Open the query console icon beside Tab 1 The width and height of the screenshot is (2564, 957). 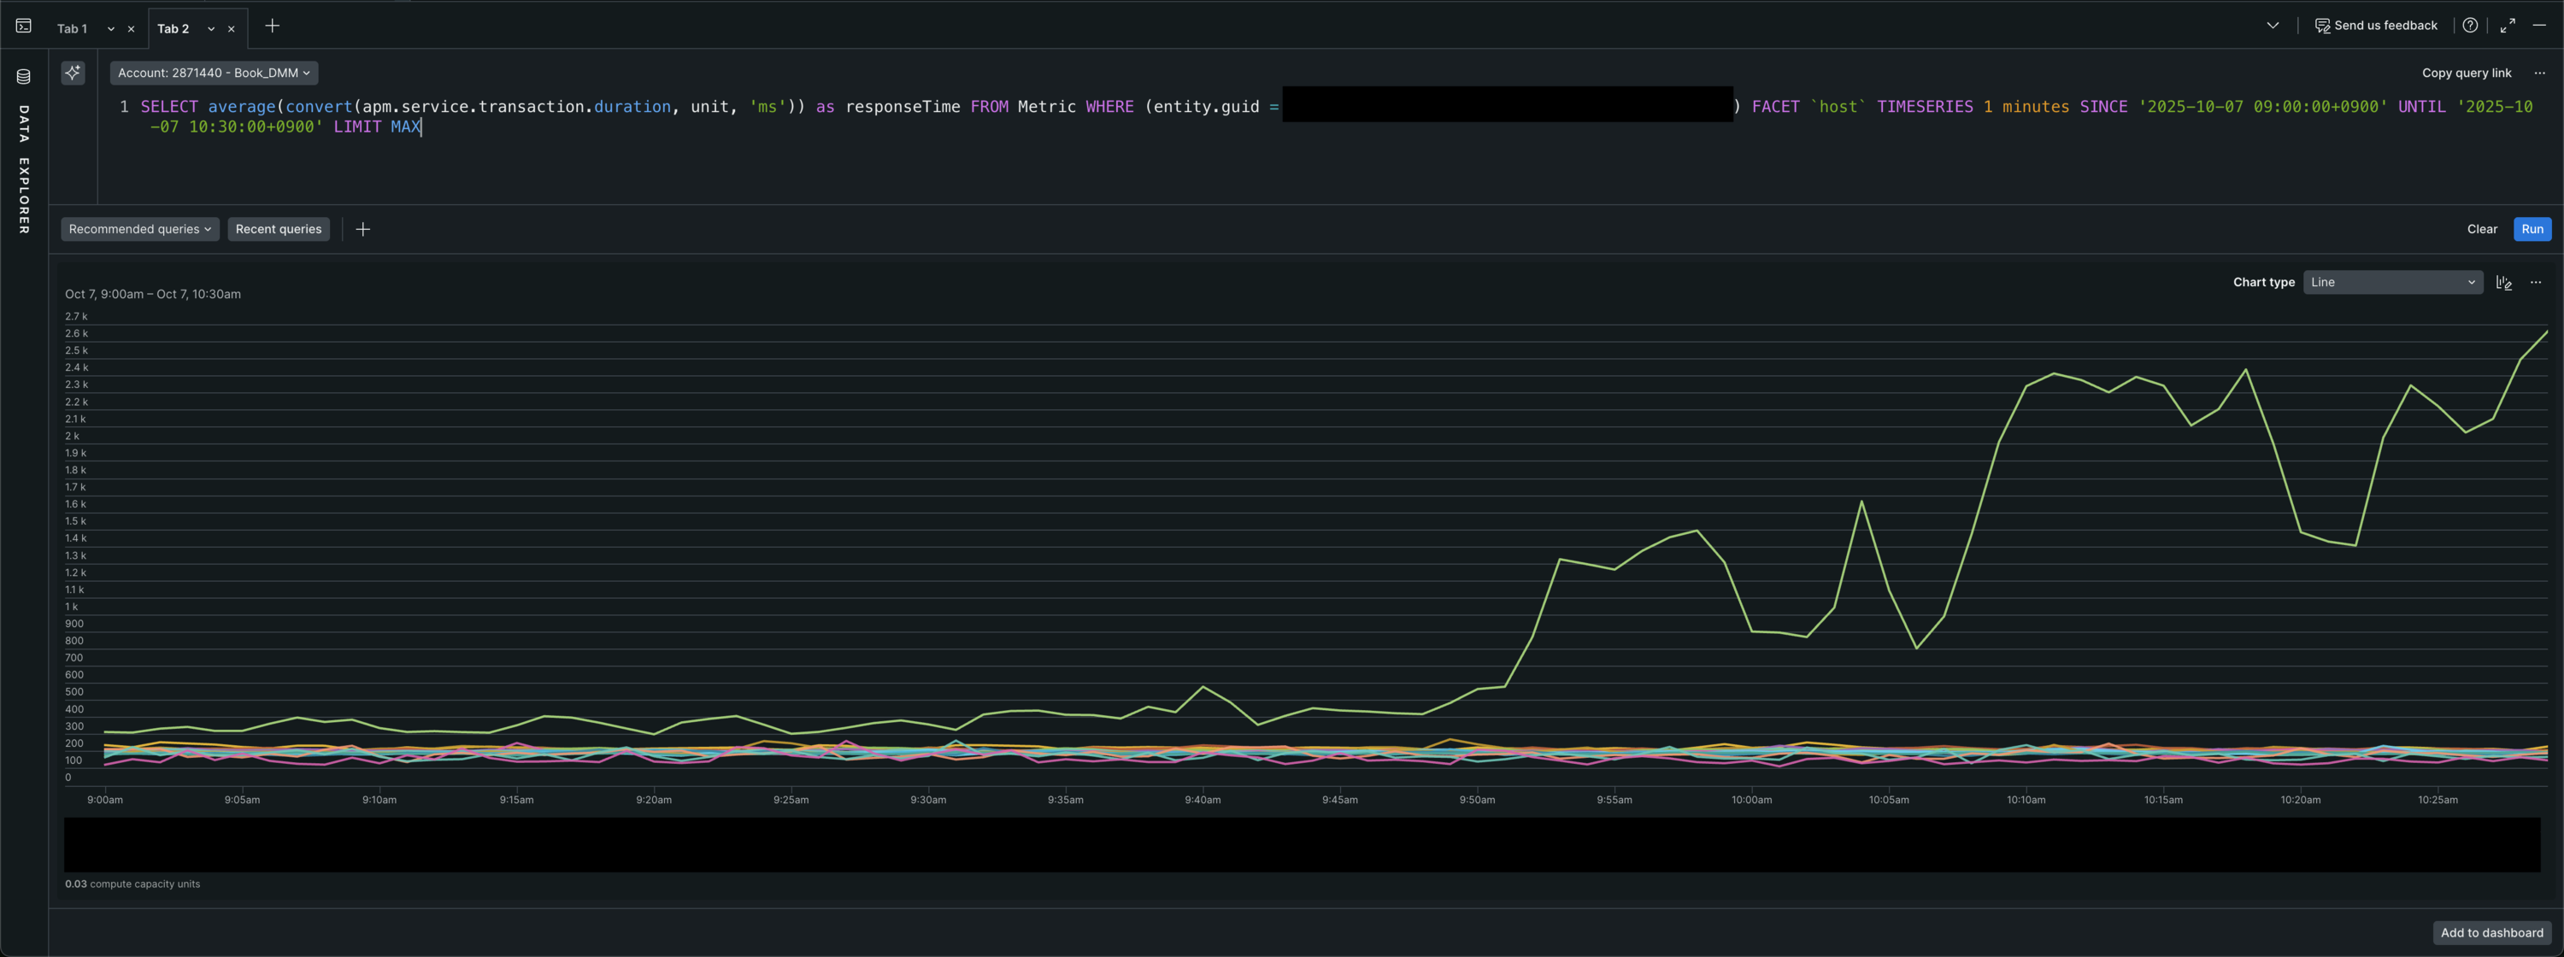24,26
